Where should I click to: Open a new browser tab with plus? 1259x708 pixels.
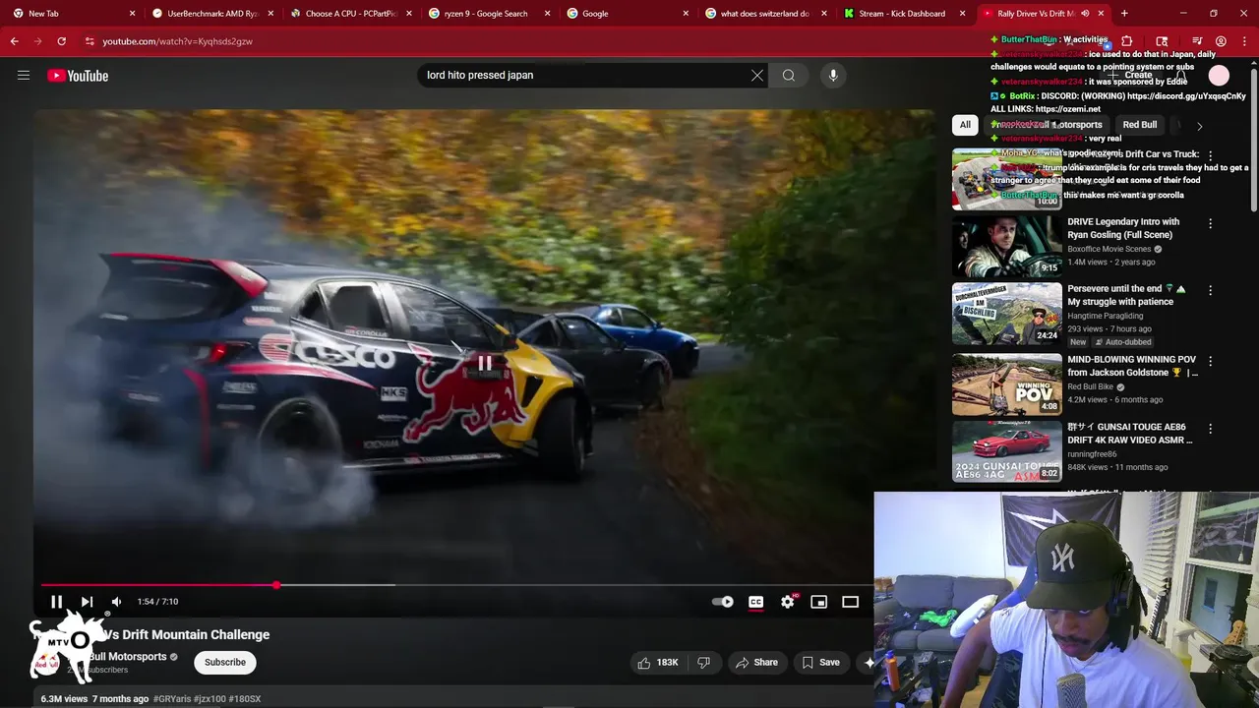(1124, 14)
